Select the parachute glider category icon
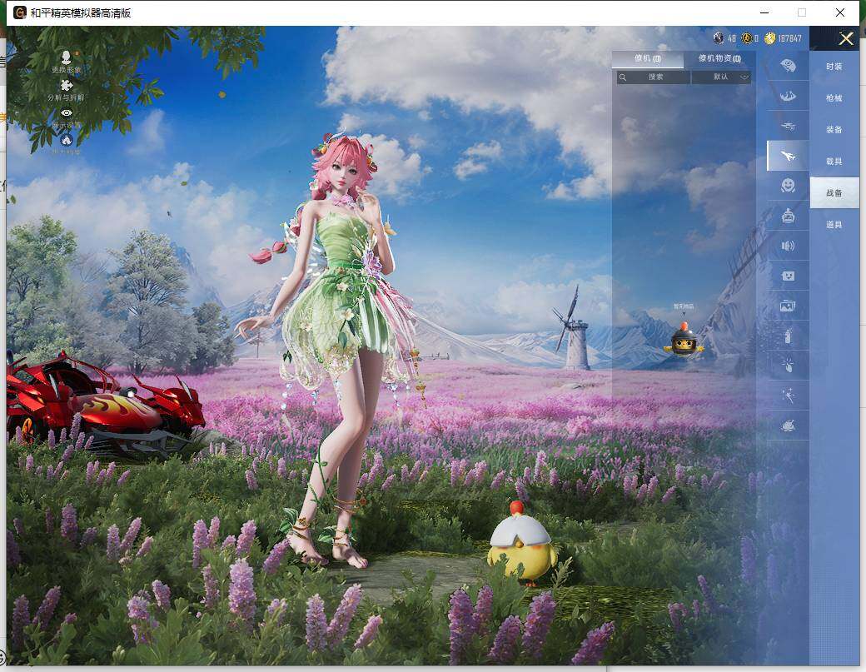The width and height of the screenshot is (866, 672). [x=788, y=96]
